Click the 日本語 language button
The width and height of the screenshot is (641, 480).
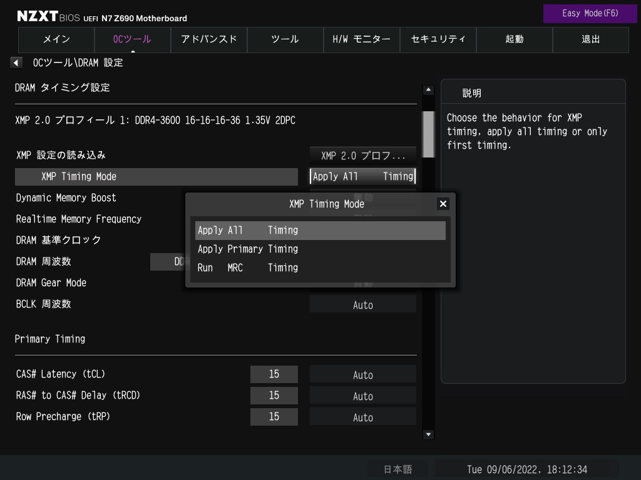point(397,469)
